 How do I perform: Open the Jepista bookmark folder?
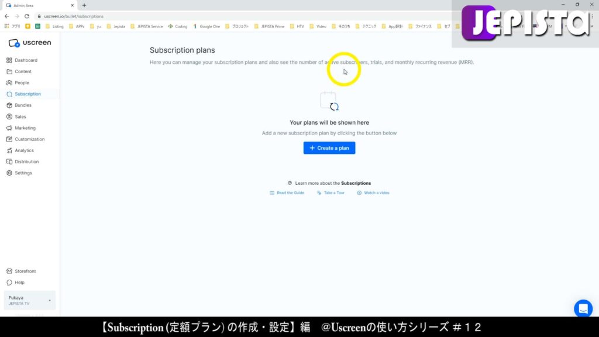(x=116, y=26)
